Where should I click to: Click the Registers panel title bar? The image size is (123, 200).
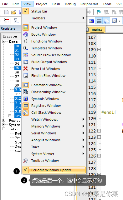click(x=11, y=28)
